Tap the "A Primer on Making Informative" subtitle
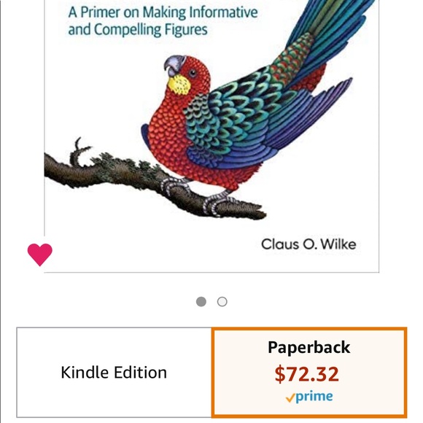This screenshot has width=423, height=423. (x=163, y=12)
